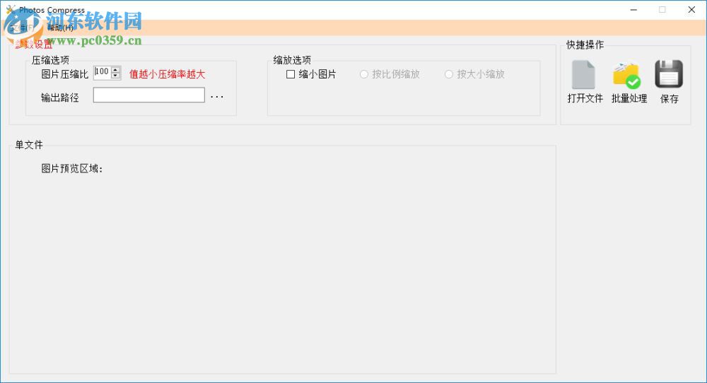This screenshot has width=707, height=383.
Task: Open a file with the 打开文件 icon
Action: tap(583, 75)
